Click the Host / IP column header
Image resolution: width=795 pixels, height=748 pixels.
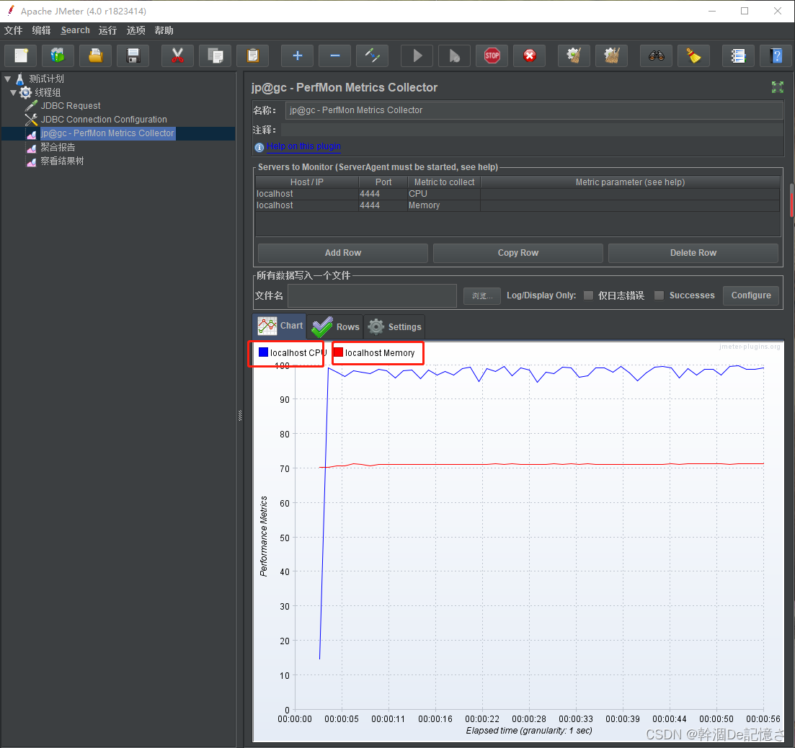coord(307,182)
